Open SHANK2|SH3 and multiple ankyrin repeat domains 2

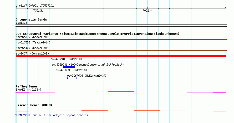tap(53, 115)
